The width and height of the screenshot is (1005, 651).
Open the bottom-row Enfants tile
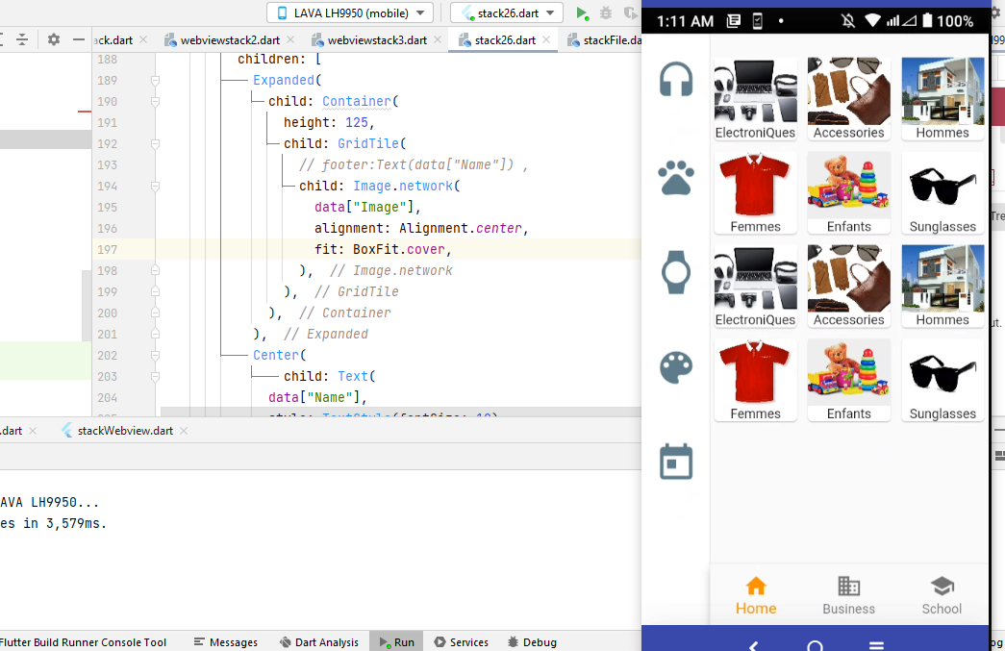[x=848, y=380]
